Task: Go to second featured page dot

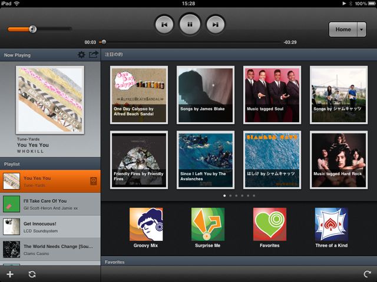Action: pyautogui.click(x=230, y=196)
